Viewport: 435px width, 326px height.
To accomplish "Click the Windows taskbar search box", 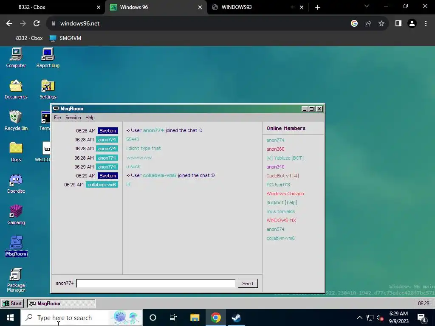I will coord(82,318).
